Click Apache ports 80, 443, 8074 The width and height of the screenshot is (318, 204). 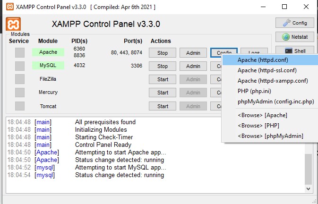click(x=127, y=52)
